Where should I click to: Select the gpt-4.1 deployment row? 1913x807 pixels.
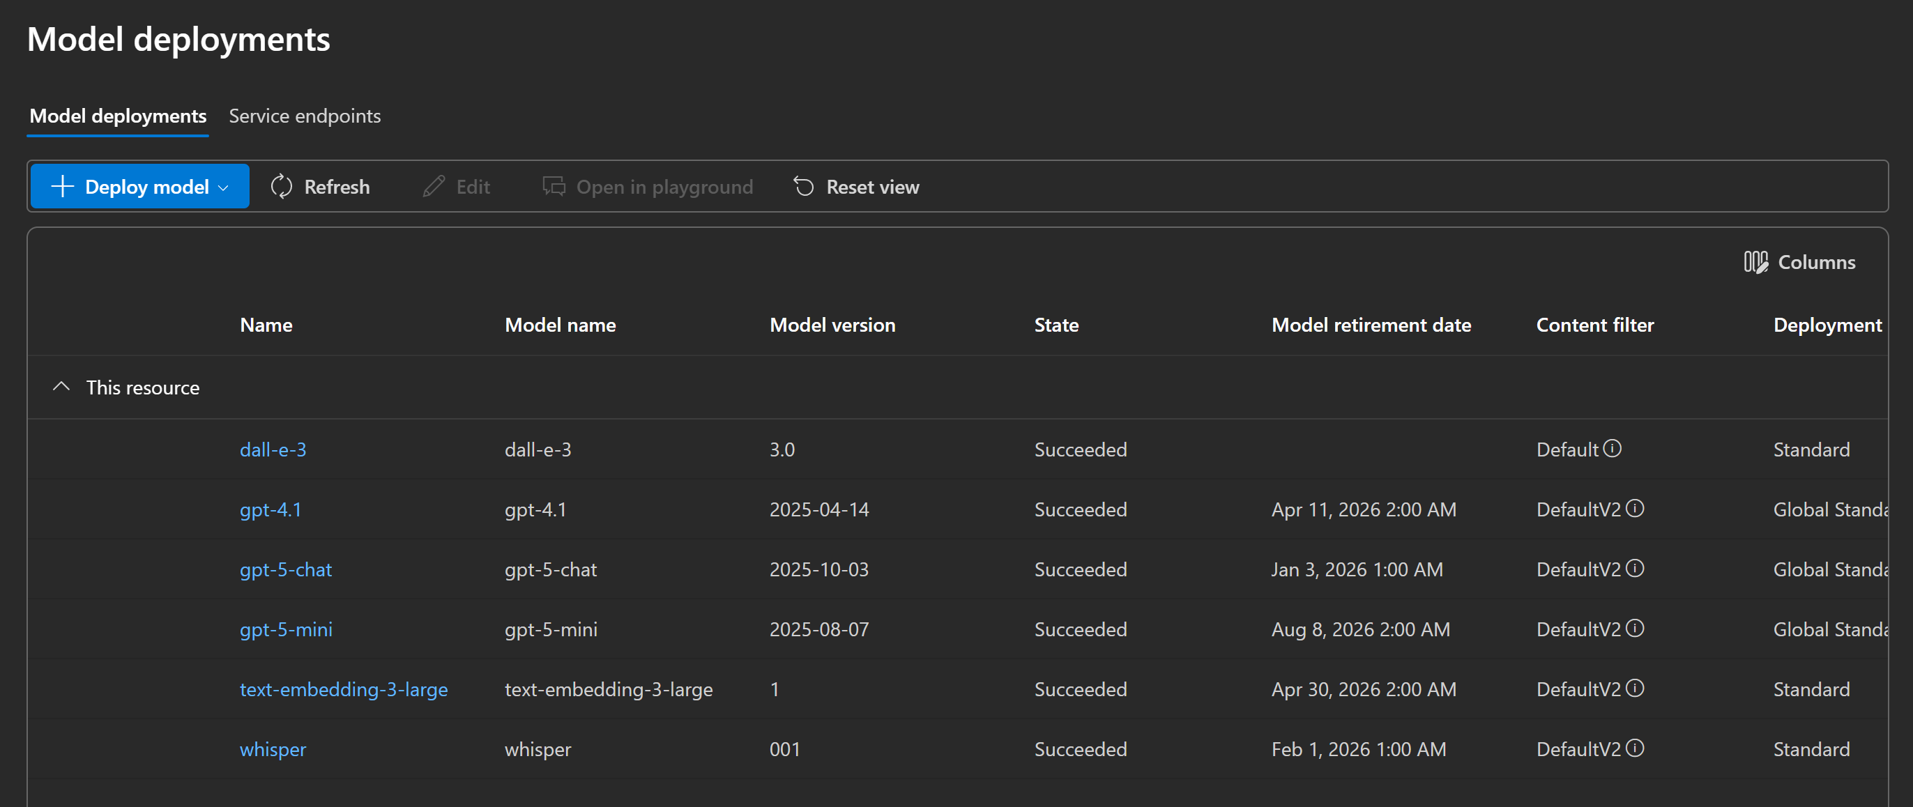pyautogui.click(x=958, y=509)
